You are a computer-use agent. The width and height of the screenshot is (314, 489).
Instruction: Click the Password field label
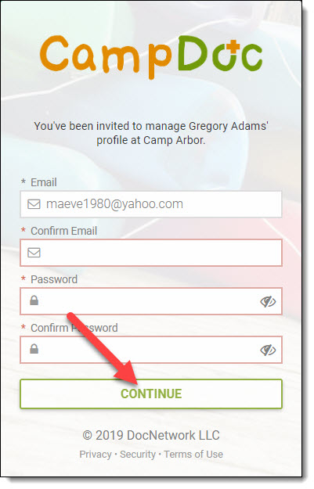pos(54,279)
